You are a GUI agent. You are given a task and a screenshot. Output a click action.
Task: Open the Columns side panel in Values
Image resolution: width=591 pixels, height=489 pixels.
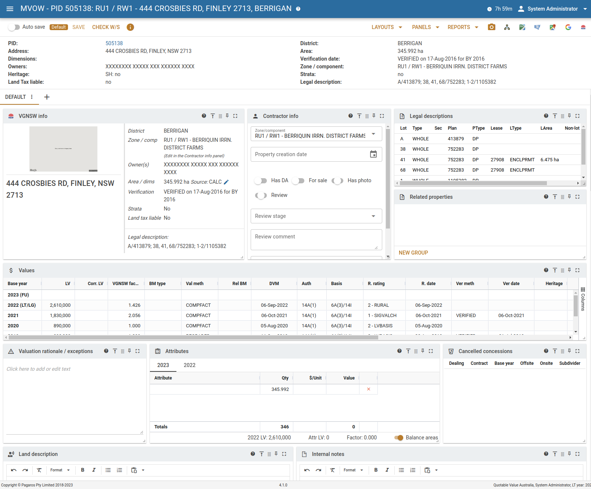(583, 299)
